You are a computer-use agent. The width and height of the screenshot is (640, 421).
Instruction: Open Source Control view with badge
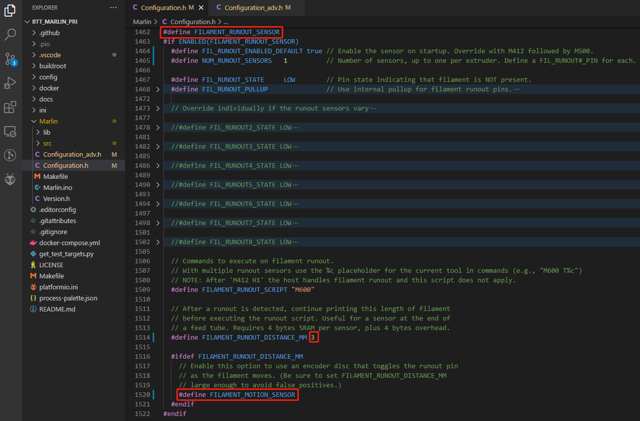point(10,59)
